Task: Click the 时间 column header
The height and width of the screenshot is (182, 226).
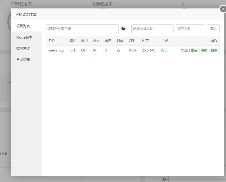Action: tap(120, 41)
